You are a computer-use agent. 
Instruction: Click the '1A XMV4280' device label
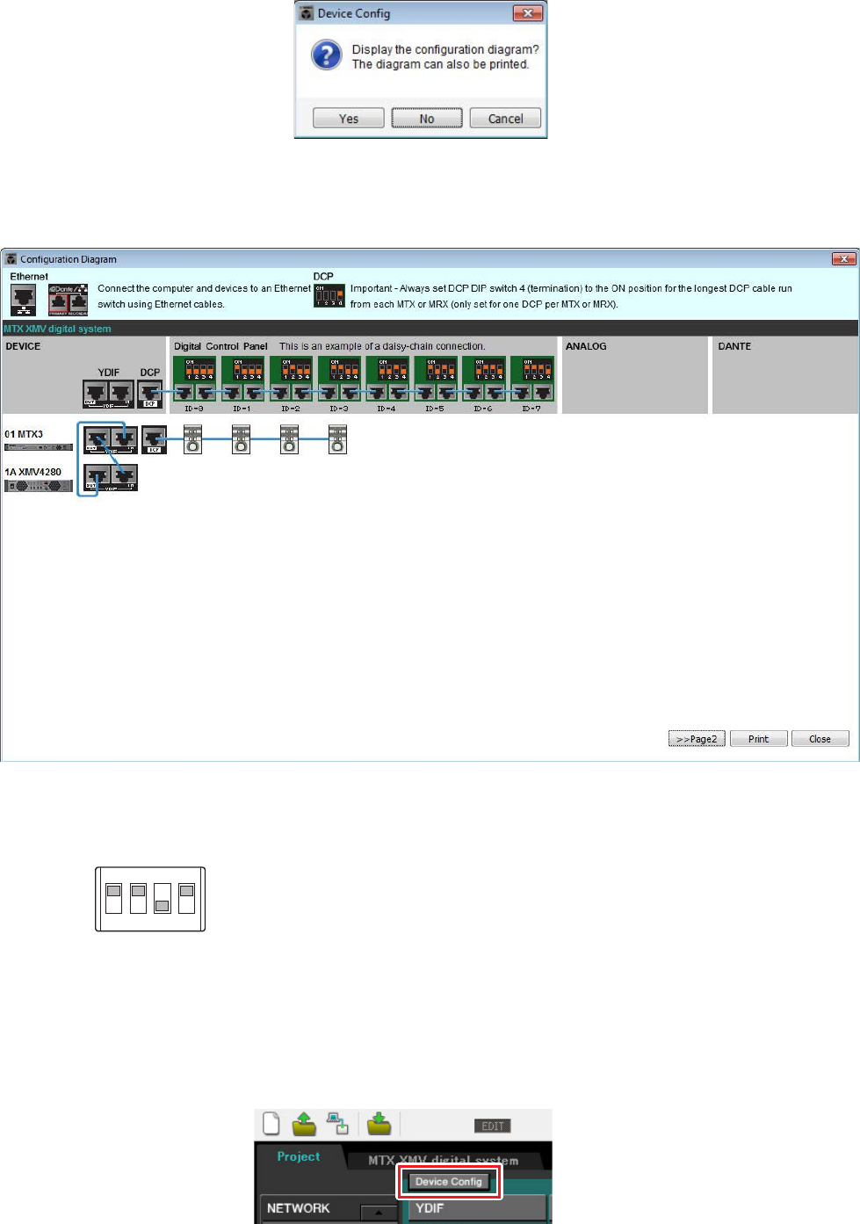pyautogui.click(x=33, y=472)
